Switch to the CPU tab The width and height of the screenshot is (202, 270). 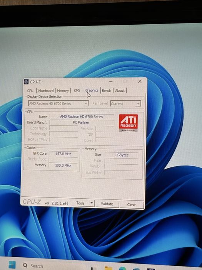[30, 91]
